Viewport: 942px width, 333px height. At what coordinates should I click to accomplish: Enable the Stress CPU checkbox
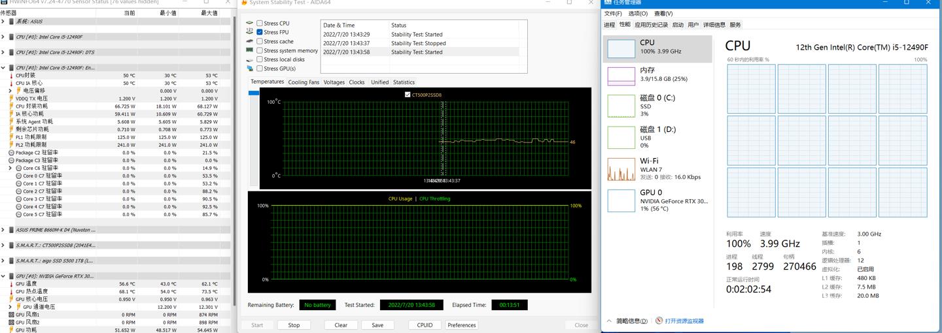(x=260, y=24)
